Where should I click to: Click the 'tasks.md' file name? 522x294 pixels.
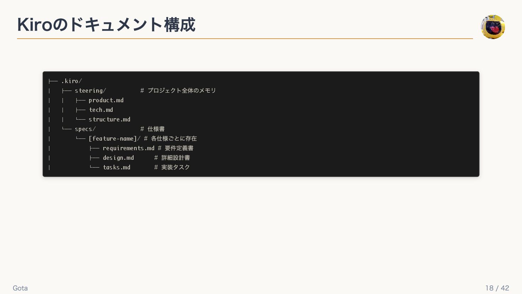(x=116, y=167)
